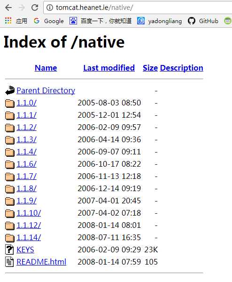Image resolution: width=232 pixels, height=282 pixels.
Task: Reload the page with refresh icon
Action: tap(35, 8)
